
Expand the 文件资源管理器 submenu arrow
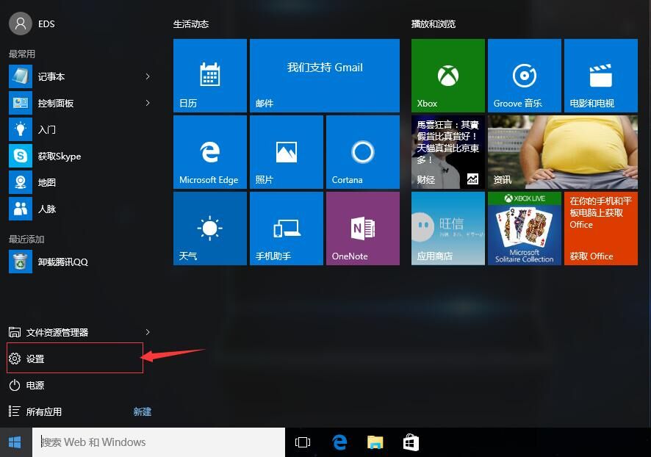[x=148, y=332]
